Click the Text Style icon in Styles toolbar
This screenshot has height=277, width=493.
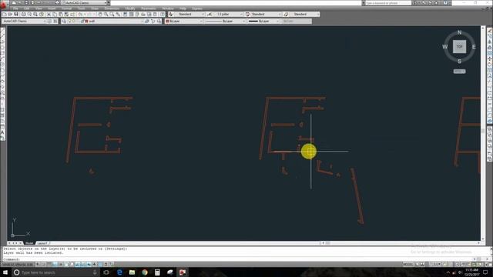(x=171, y=14)
